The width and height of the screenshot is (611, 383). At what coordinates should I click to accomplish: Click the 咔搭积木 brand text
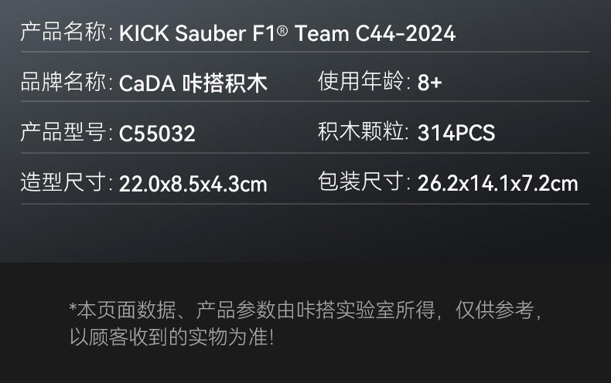[224, 83]
